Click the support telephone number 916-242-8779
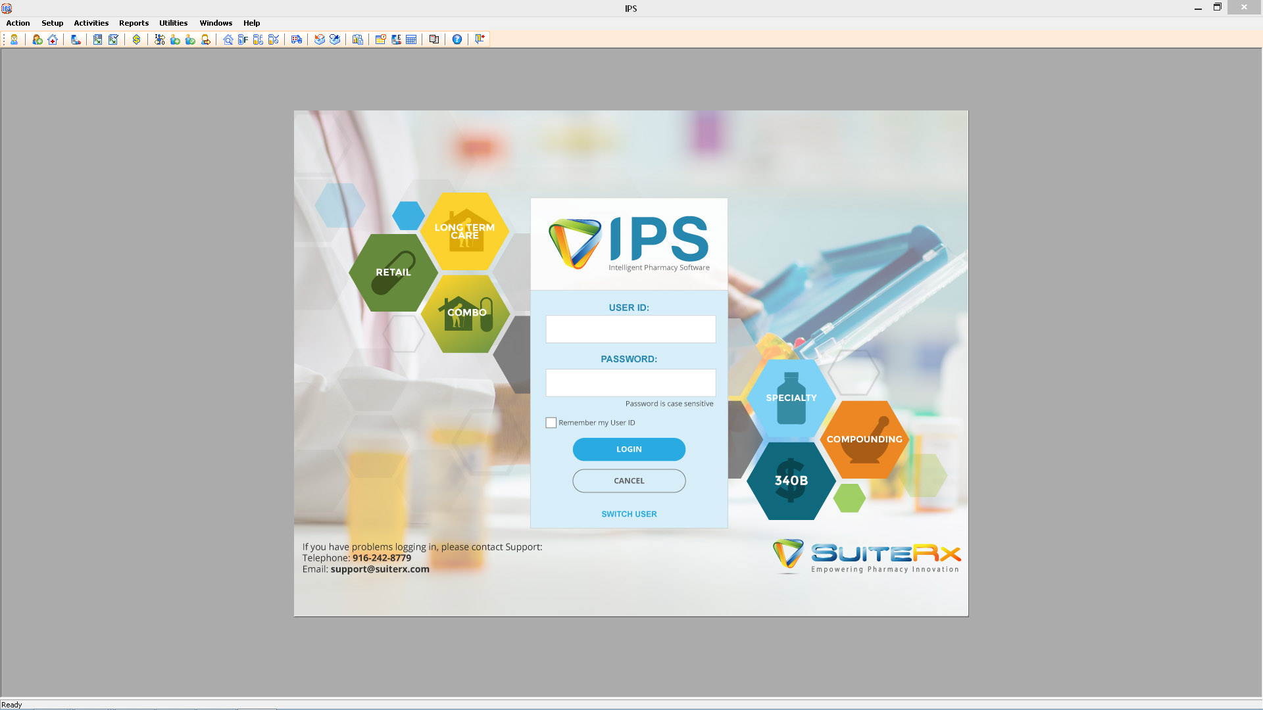This screenshot has width=1263, height=710. tap(382, 558)
